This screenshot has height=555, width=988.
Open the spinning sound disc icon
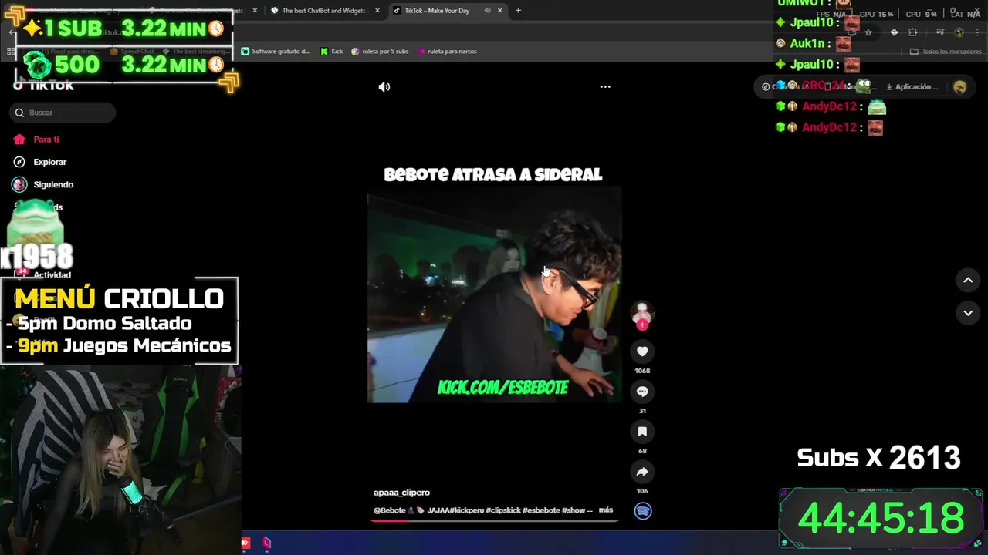coord(643,511)
